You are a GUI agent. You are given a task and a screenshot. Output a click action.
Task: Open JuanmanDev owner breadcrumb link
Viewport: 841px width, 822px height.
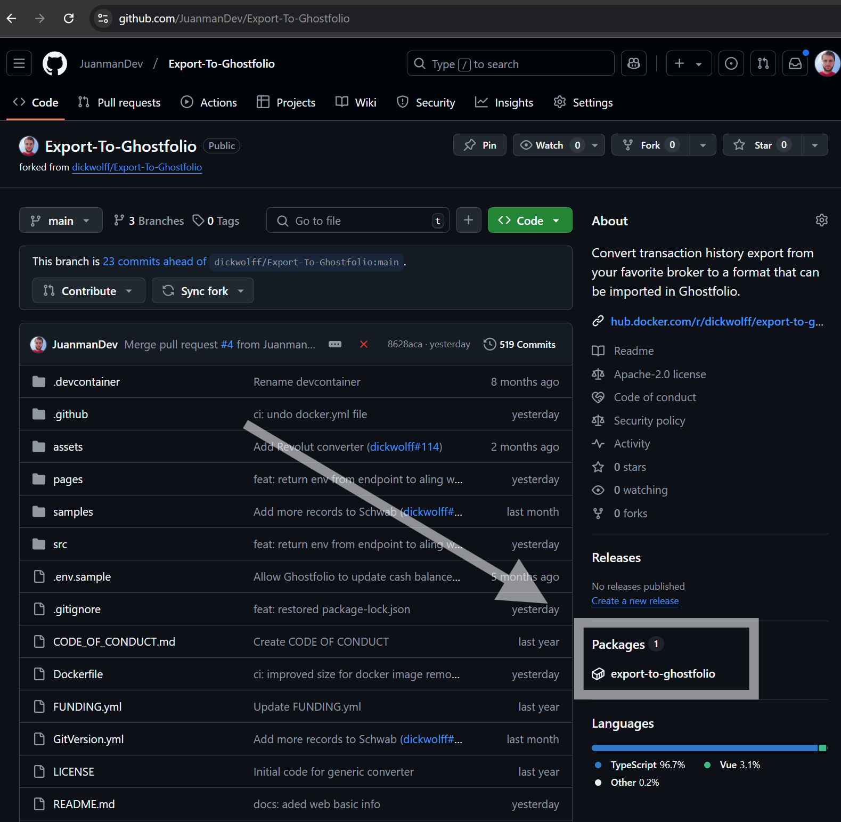coord(111,64)
